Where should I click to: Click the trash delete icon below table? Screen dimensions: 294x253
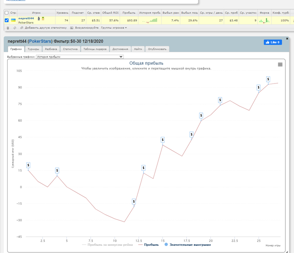tap(8, 28)
